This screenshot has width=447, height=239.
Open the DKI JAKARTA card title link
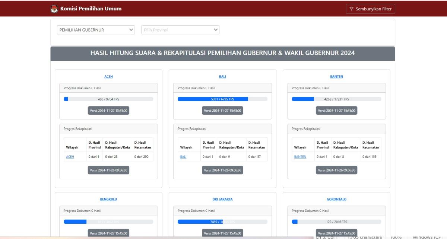[x=222, y=199]
